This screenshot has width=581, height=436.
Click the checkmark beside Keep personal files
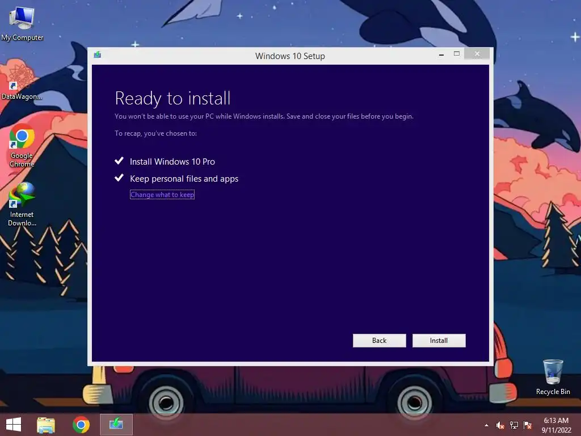pyautogui.click(x=119, y=178)
